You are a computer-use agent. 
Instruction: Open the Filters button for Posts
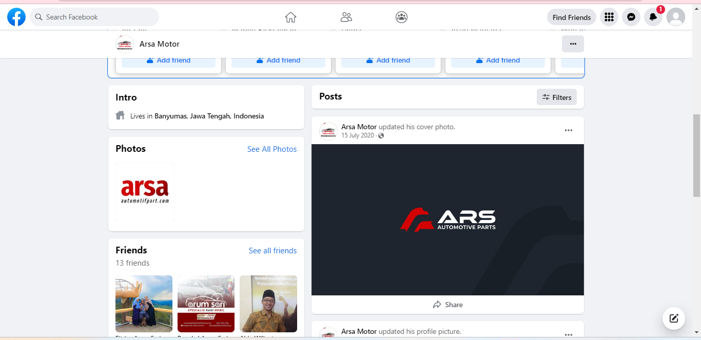[557, 97]
